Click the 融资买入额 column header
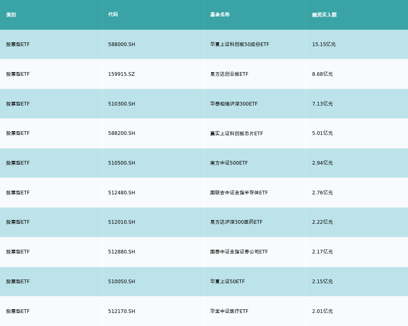The width and height of the screenshot is (408, 326). (x=324, y=15)
